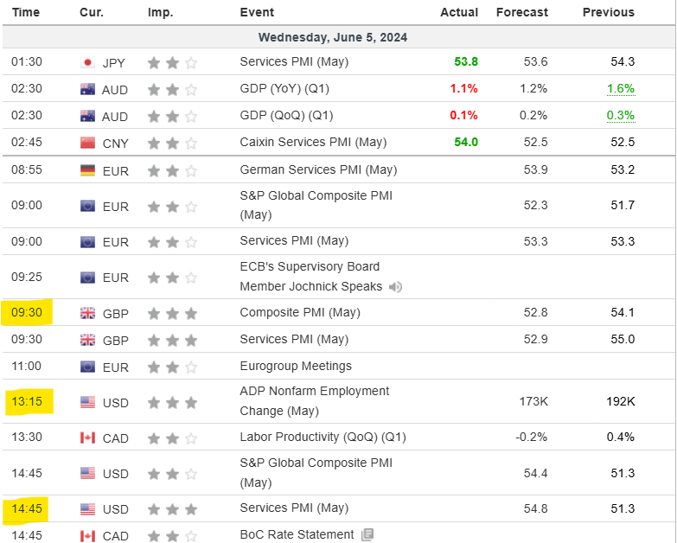Screen dimensions: 677x543
Task: Click the highlighted 13:15 time cell
Action: 29,401
